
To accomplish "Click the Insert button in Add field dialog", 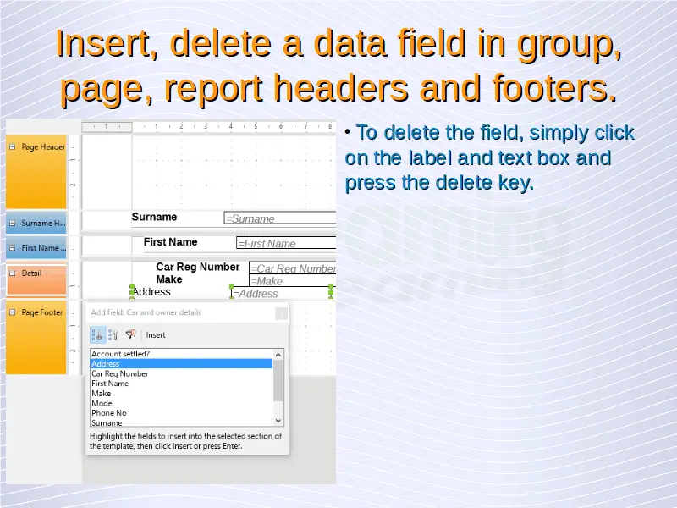I will 156,334.
